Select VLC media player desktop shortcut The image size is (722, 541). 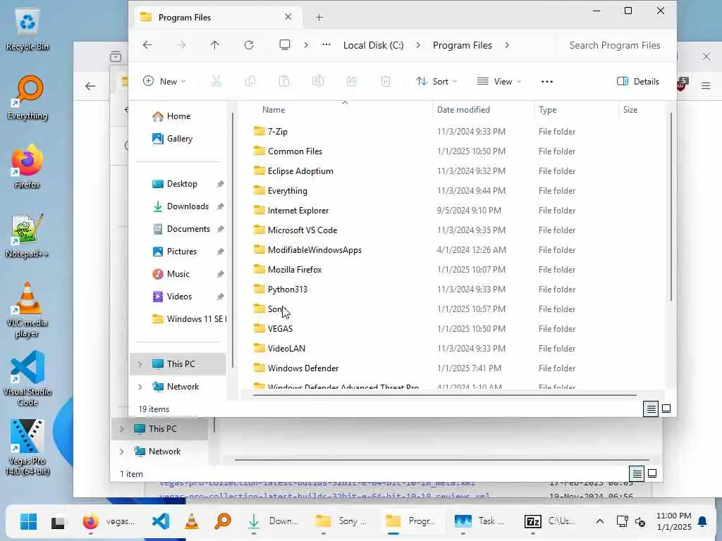(27, 310)
